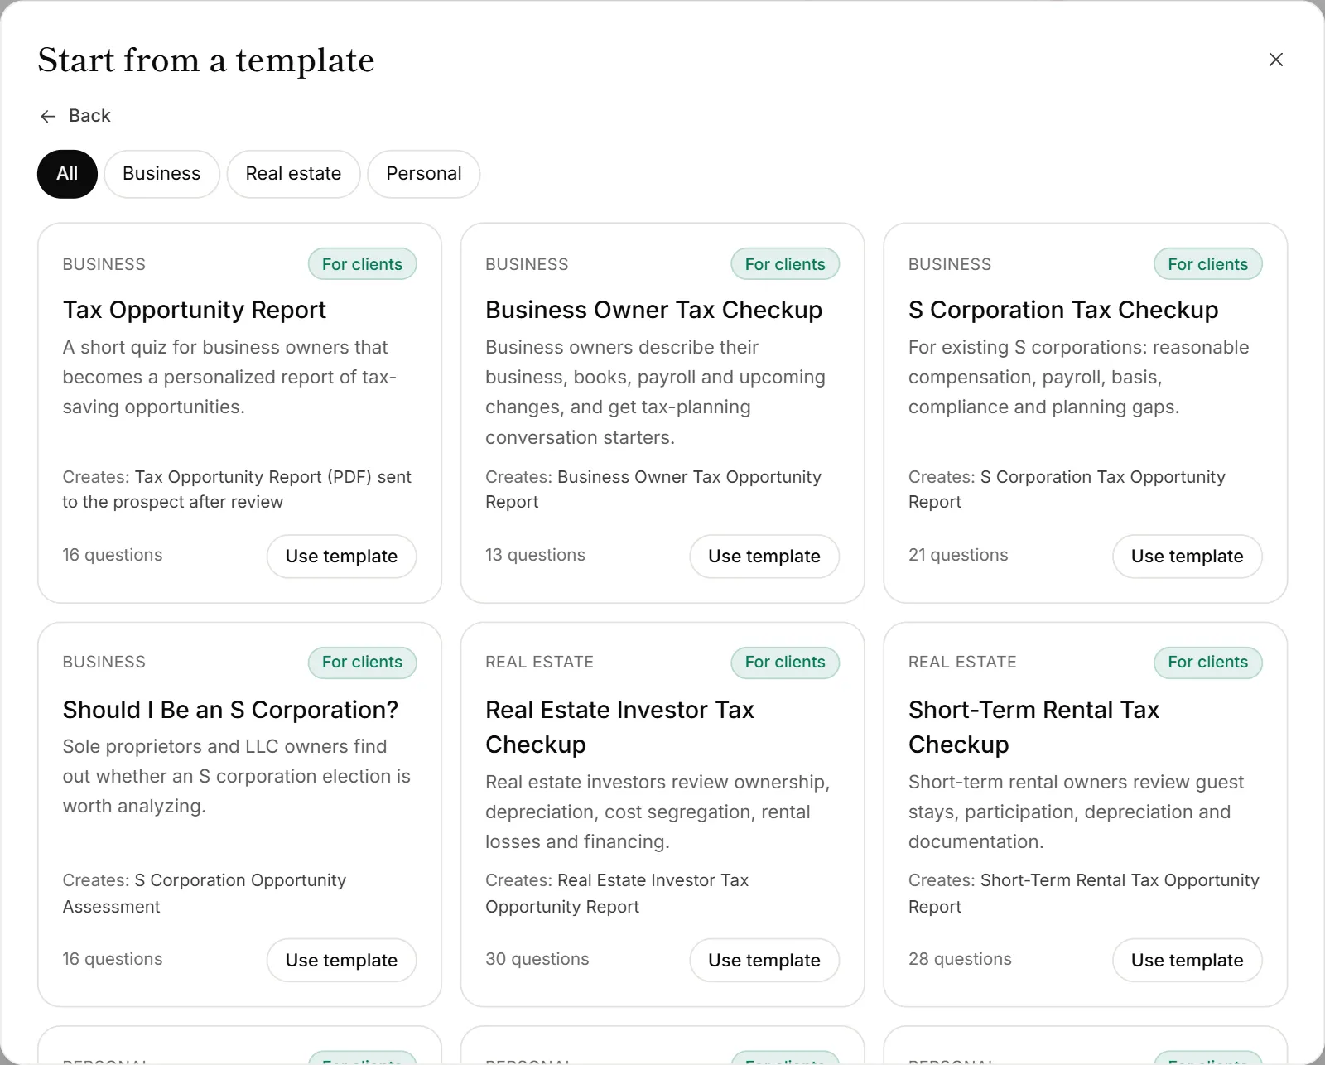
Task: Click Creates: S Corporation Tax Opportunity Report text
Action: coord(1067,489)
